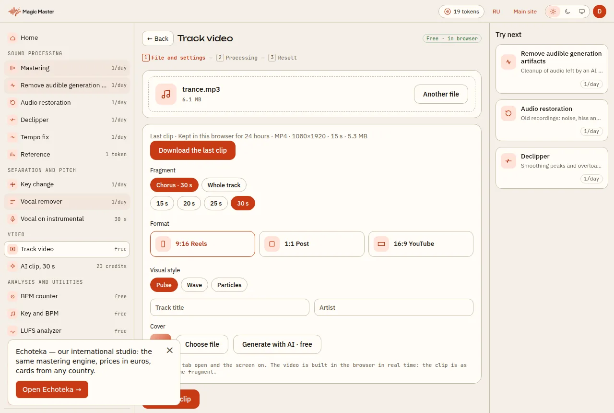Select the system theme monitor icon
This screenshot has width=614, height=413.
[x=582, y=12]
